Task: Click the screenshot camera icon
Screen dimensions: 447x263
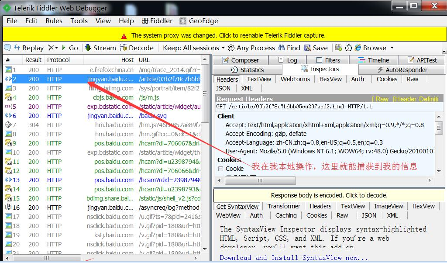Action: click(x=338, y=47)
